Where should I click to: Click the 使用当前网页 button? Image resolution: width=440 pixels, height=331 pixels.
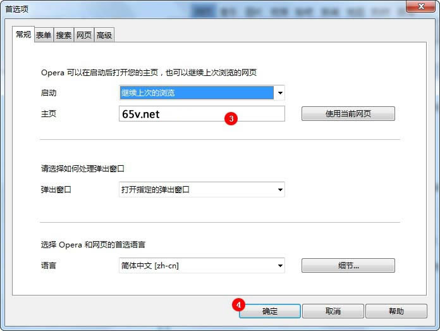(x=348, y=114)
